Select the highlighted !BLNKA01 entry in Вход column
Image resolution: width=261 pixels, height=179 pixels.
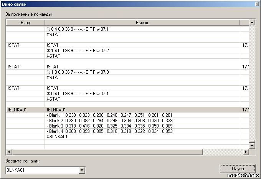pyautogui.click(x=17, y=110)
